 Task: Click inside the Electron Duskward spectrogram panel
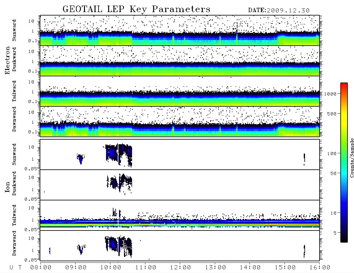(180, 60)
